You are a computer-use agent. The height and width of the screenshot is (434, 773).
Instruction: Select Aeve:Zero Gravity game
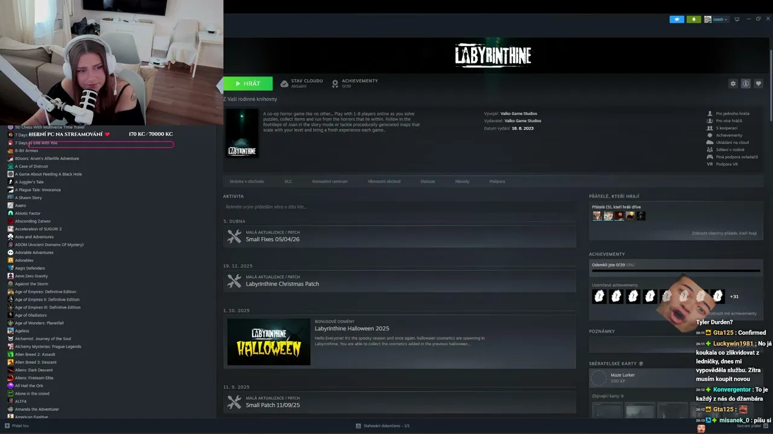click(x=31, y=276)
